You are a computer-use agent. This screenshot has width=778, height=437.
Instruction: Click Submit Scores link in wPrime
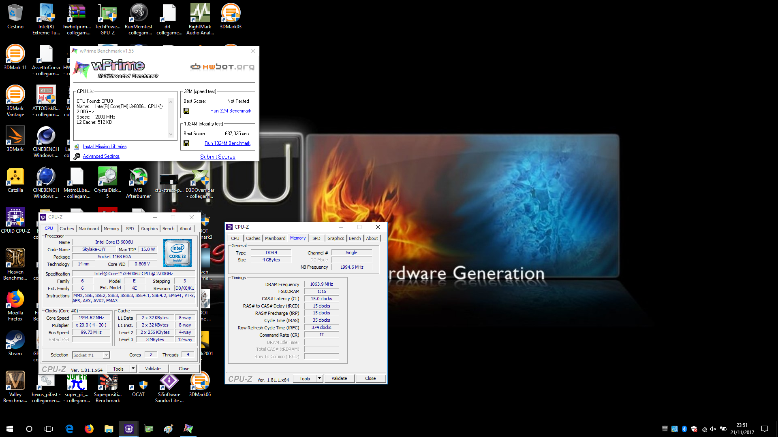click(218, 157)
